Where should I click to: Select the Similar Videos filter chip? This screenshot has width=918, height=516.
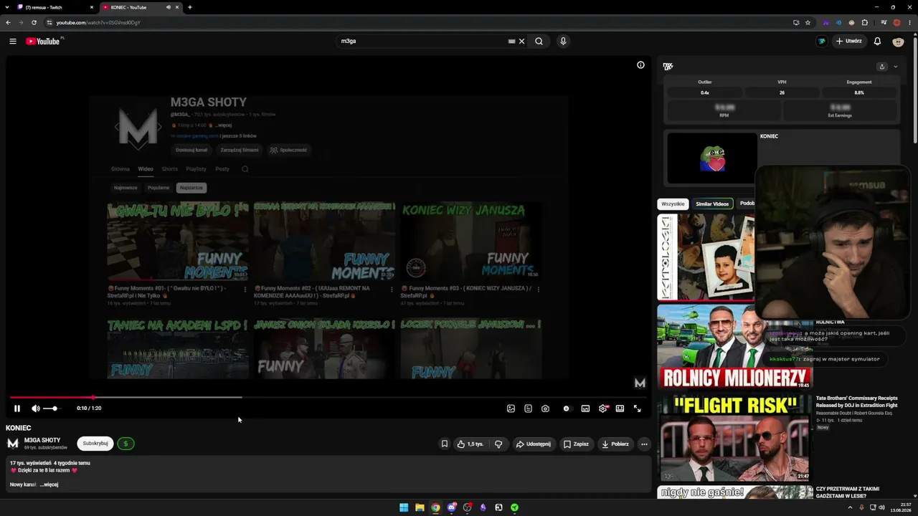point(712,204)
